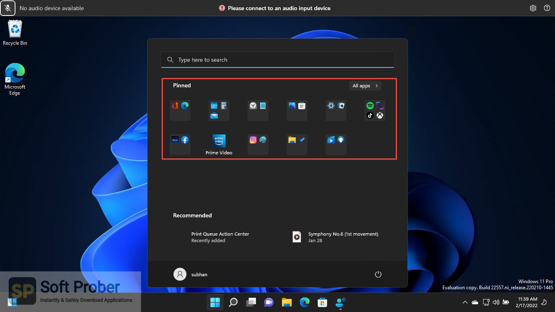Click the OneDrive cloud tray icon
The width and height of the screenshot is (555, 312).
tap(475, 302)
